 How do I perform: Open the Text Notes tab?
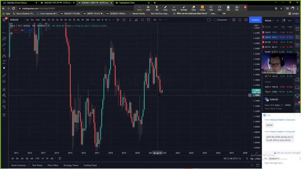pyautogui.click(x=37, y=165)
